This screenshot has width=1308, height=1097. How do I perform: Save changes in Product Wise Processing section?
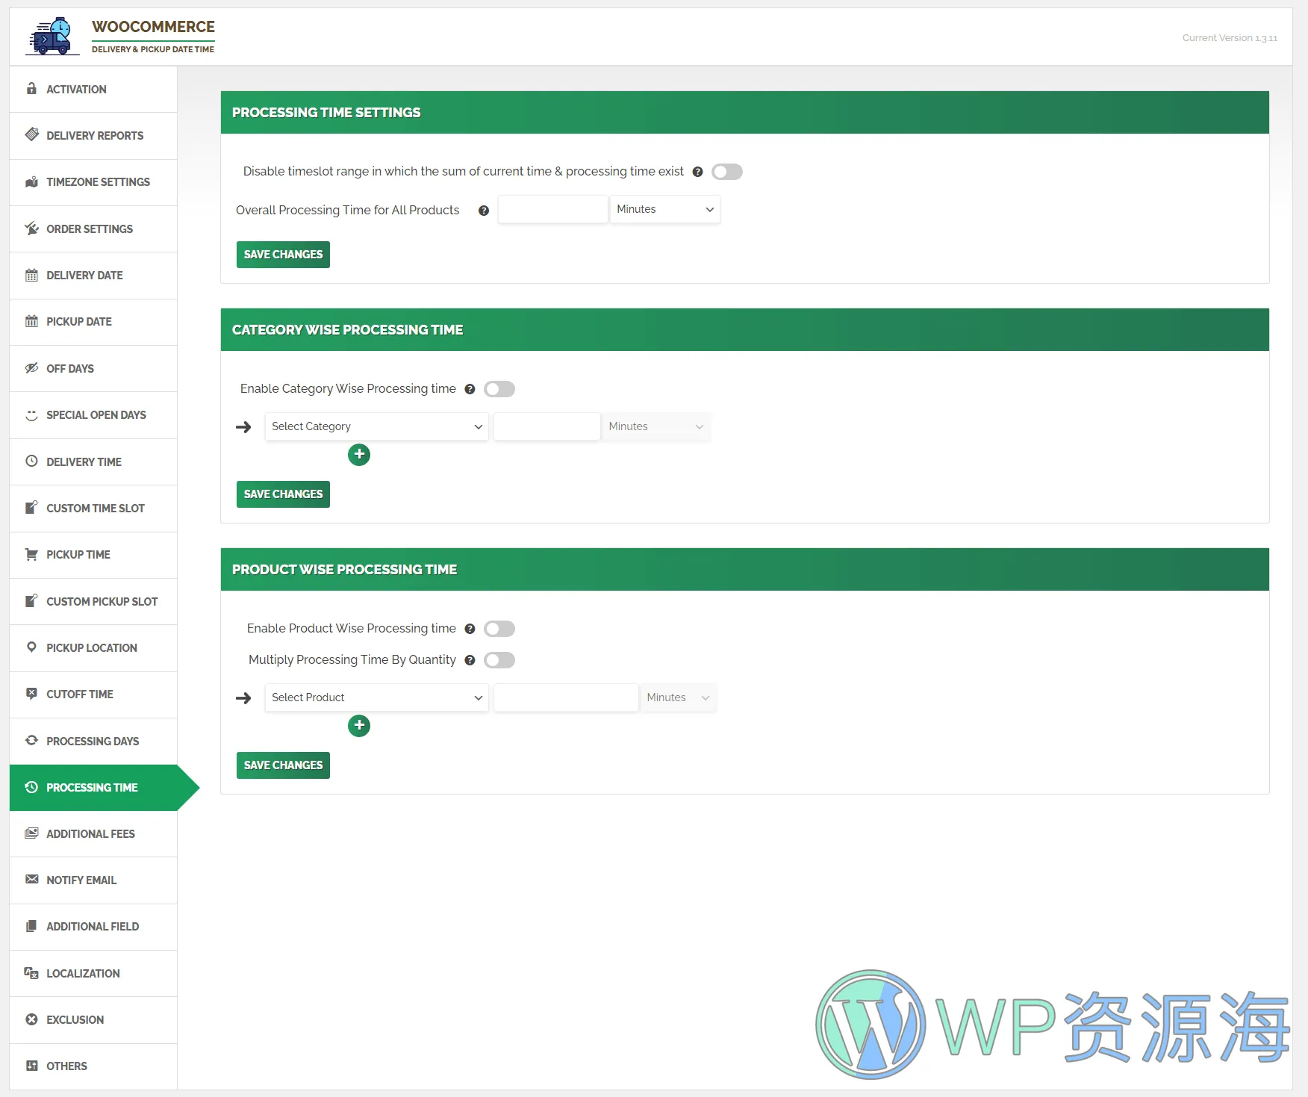(283, 765)
